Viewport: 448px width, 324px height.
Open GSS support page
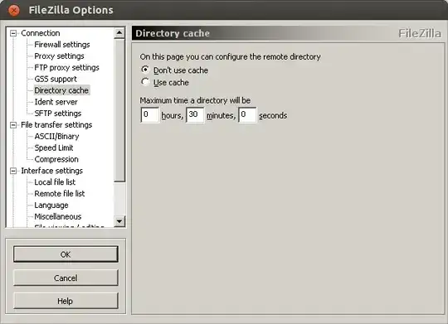pyautogui.click(x=56, y=79)
